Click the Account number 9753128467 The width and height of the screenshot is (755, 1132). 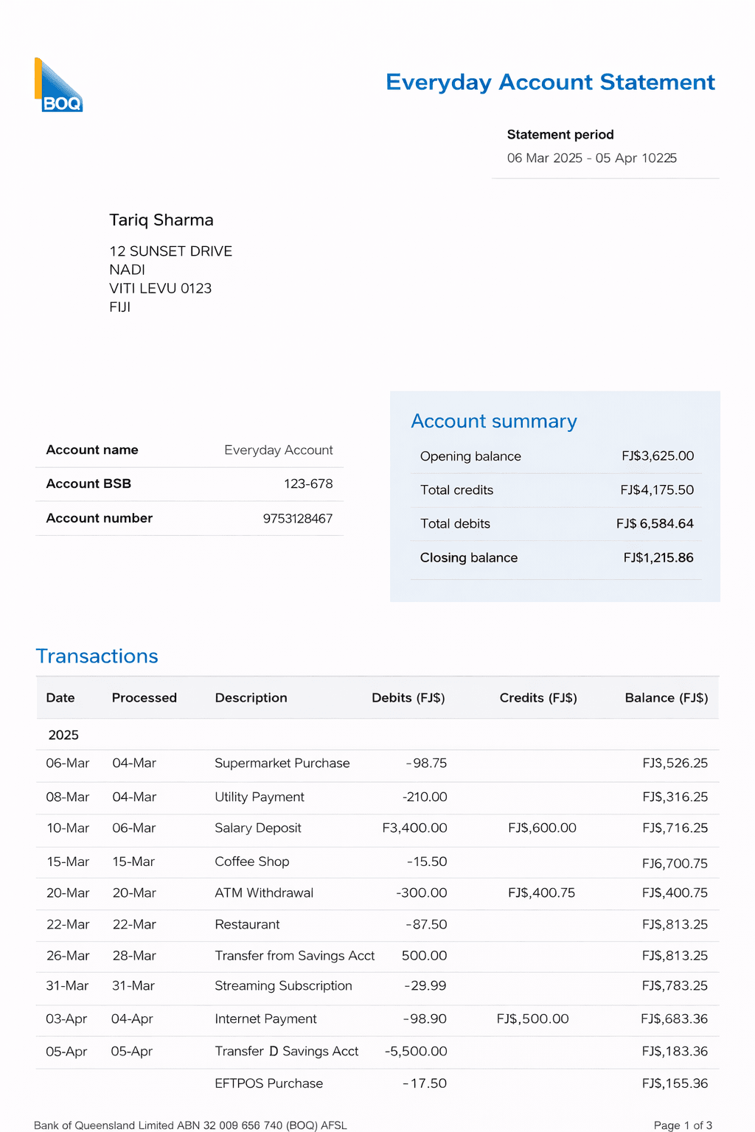[x=298, y=518]
